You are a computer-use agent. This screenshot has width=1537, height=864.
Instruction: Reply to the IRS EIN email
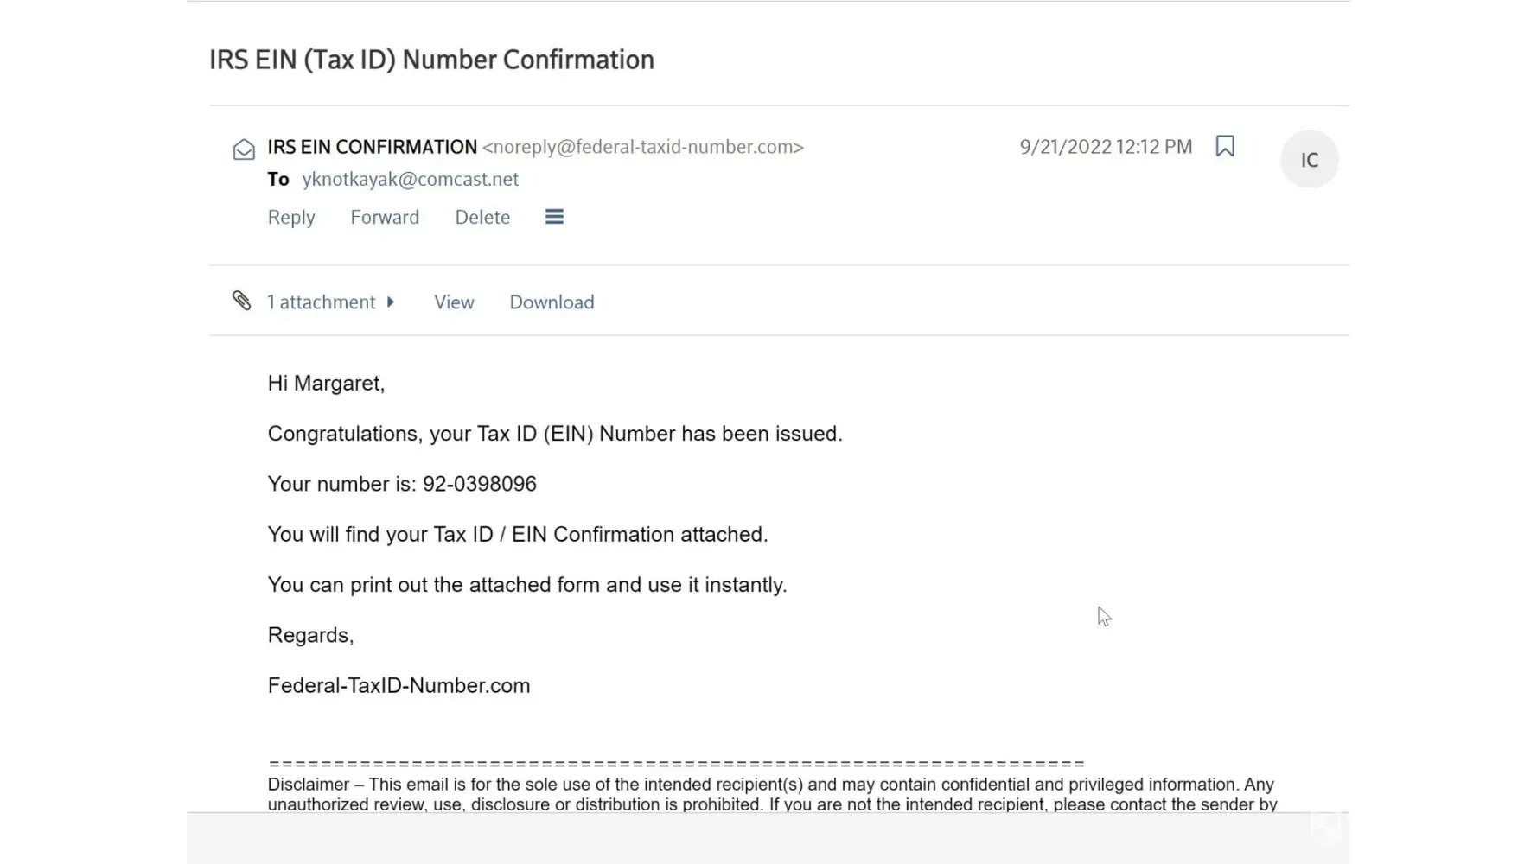[291, 218]
